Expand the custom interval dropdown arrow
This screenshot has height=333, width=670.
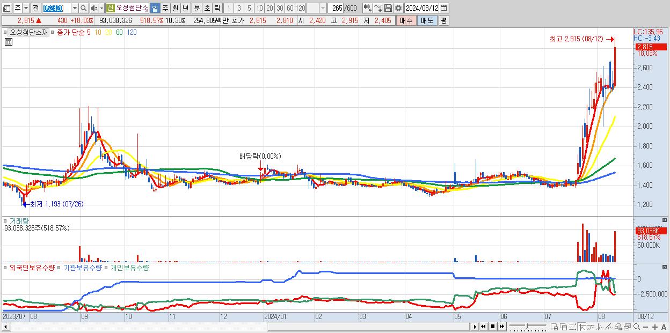point(323,8)
